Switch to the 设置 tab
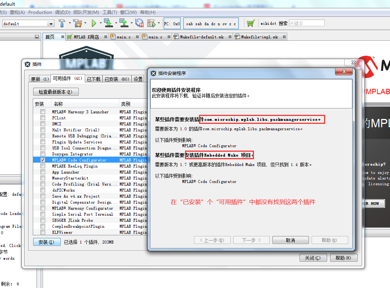 [138, 79]
